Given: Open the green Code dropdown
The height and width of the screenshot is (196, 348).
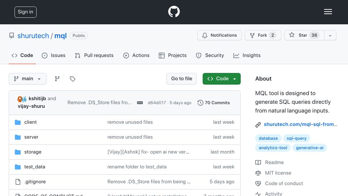Looking at the screenshot, I should tap(221, 79).
